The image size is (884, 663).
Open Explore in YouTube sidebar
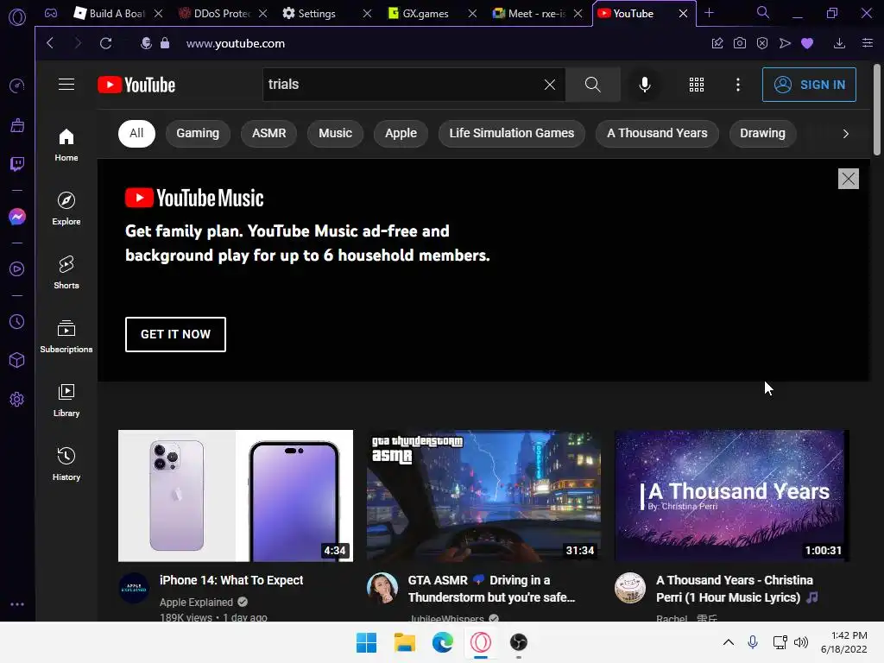(66, 209)
